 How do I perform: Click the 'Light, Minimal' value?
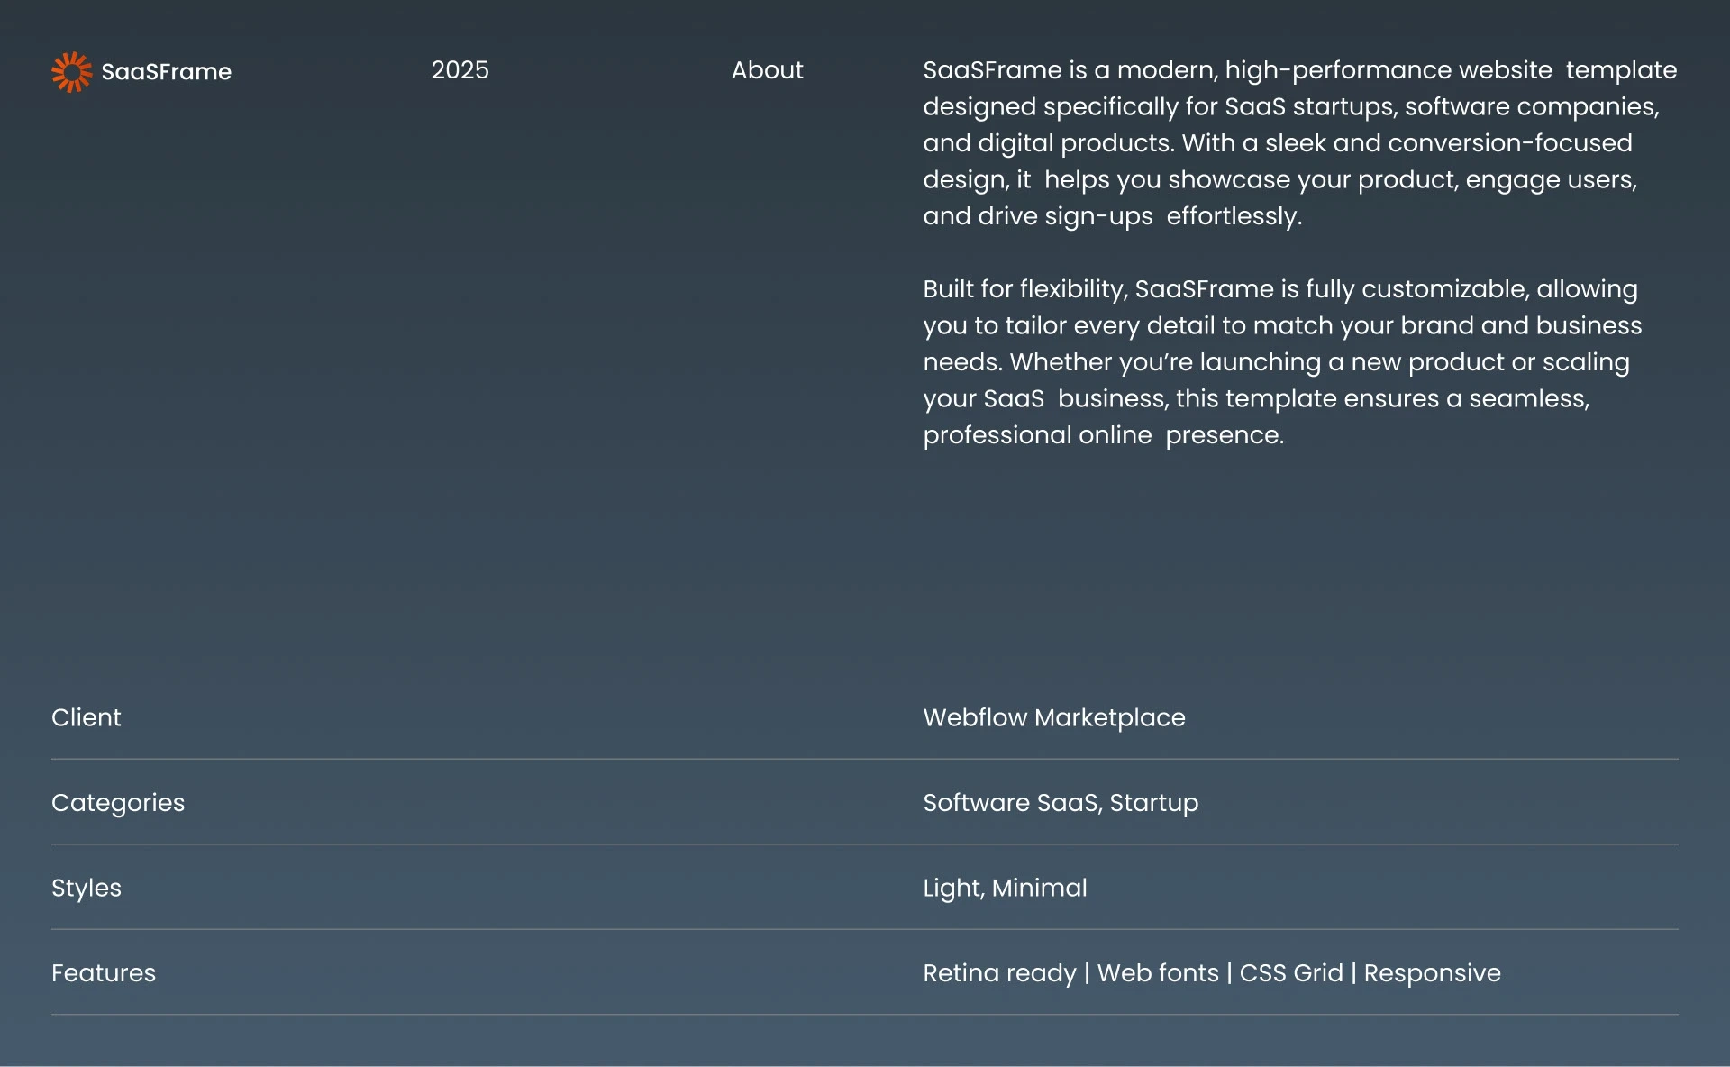coord(1005,889)
